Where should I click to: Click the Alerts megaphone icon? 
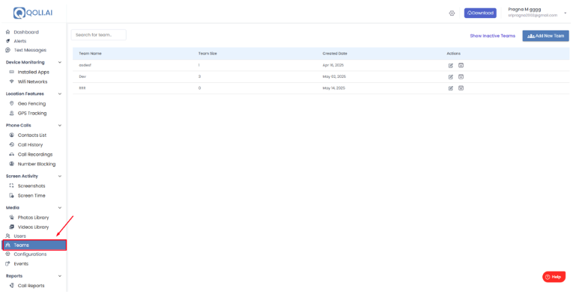[x=7, y=41]
